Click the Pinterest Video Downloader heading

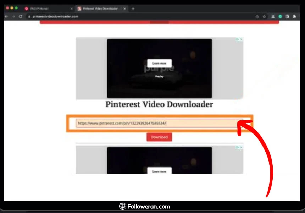tap(159, 104)
